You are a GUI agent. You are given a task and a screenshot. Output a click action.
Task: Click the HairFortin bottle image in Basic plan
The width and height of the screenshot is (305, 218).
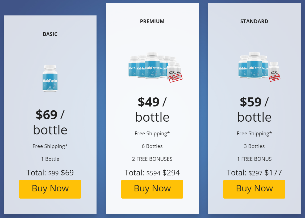click(x=50, y=78)
